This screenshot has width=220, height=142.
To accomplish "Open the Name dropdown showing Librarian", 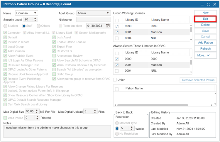I will coord(26,13).
